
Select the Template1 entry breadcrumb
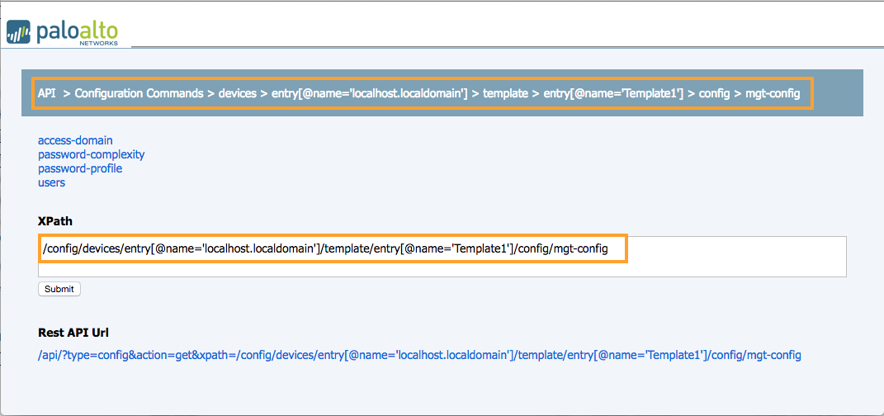(613, 93)
